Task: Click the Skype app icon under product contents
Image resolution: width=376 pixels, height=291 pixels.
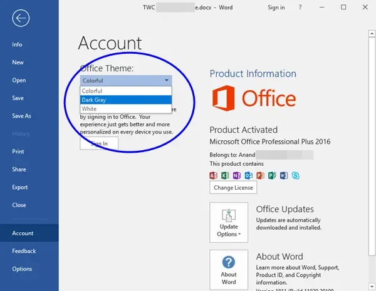Action: coord(295,176)
